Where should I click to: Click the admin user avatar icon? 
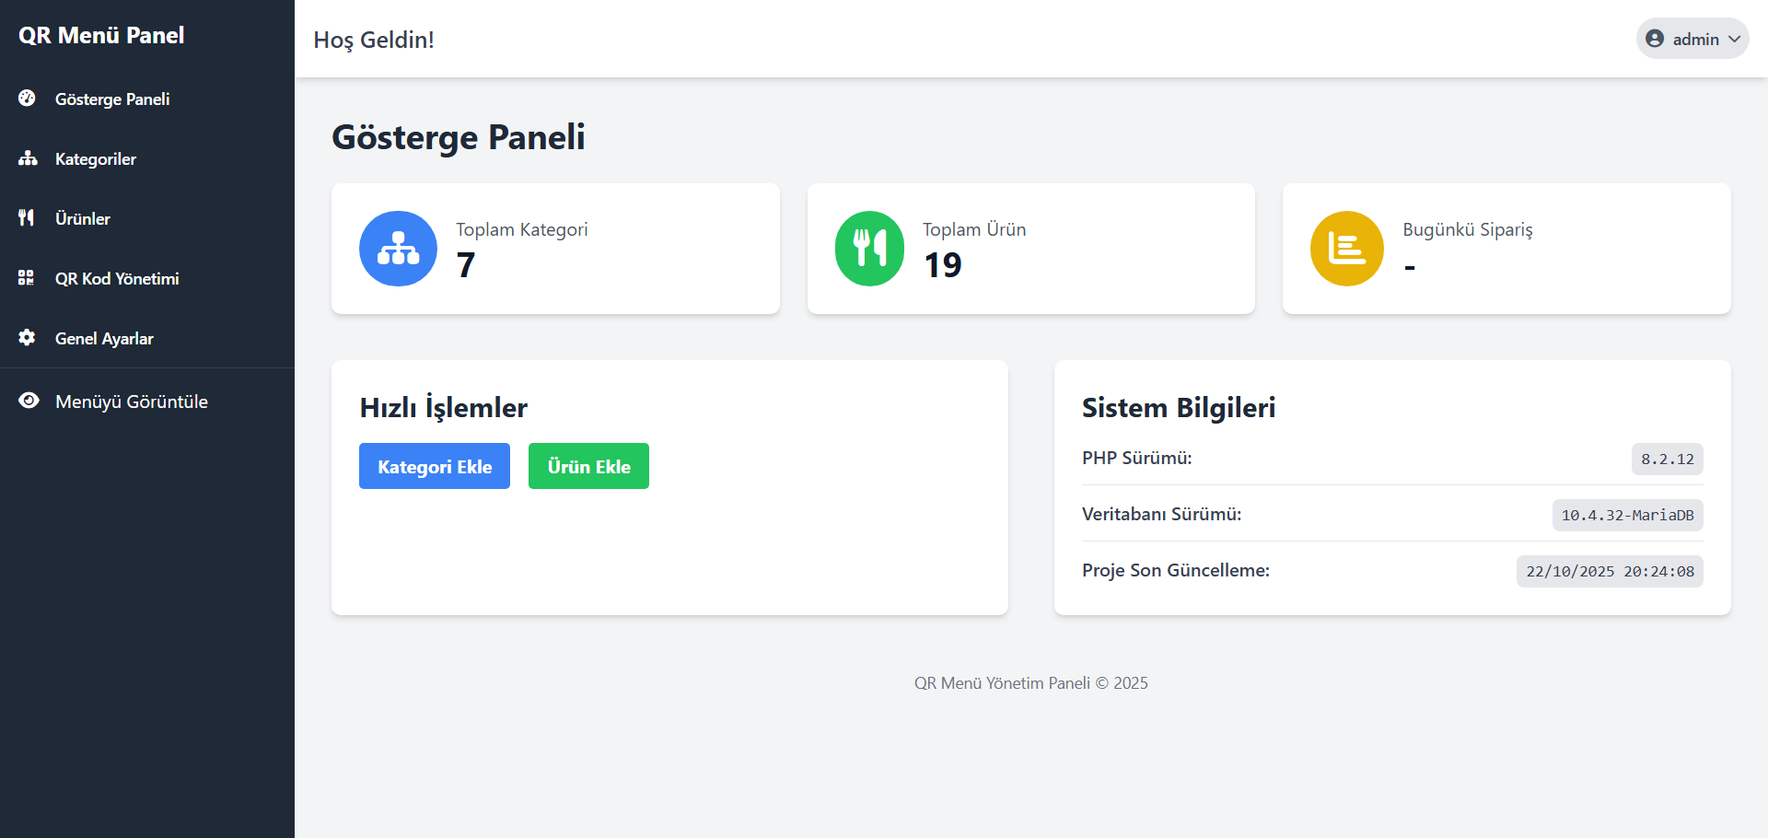pos(1655,39)
